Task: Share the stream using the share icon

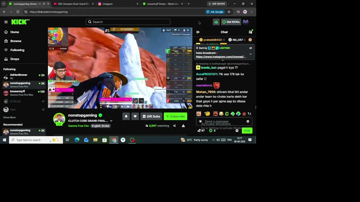Action: (x=174, y=126)
